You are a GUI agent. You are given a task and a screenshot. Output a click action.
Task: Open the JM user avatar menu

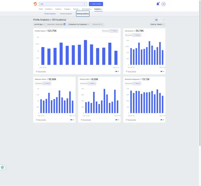[x=164, y=4]
